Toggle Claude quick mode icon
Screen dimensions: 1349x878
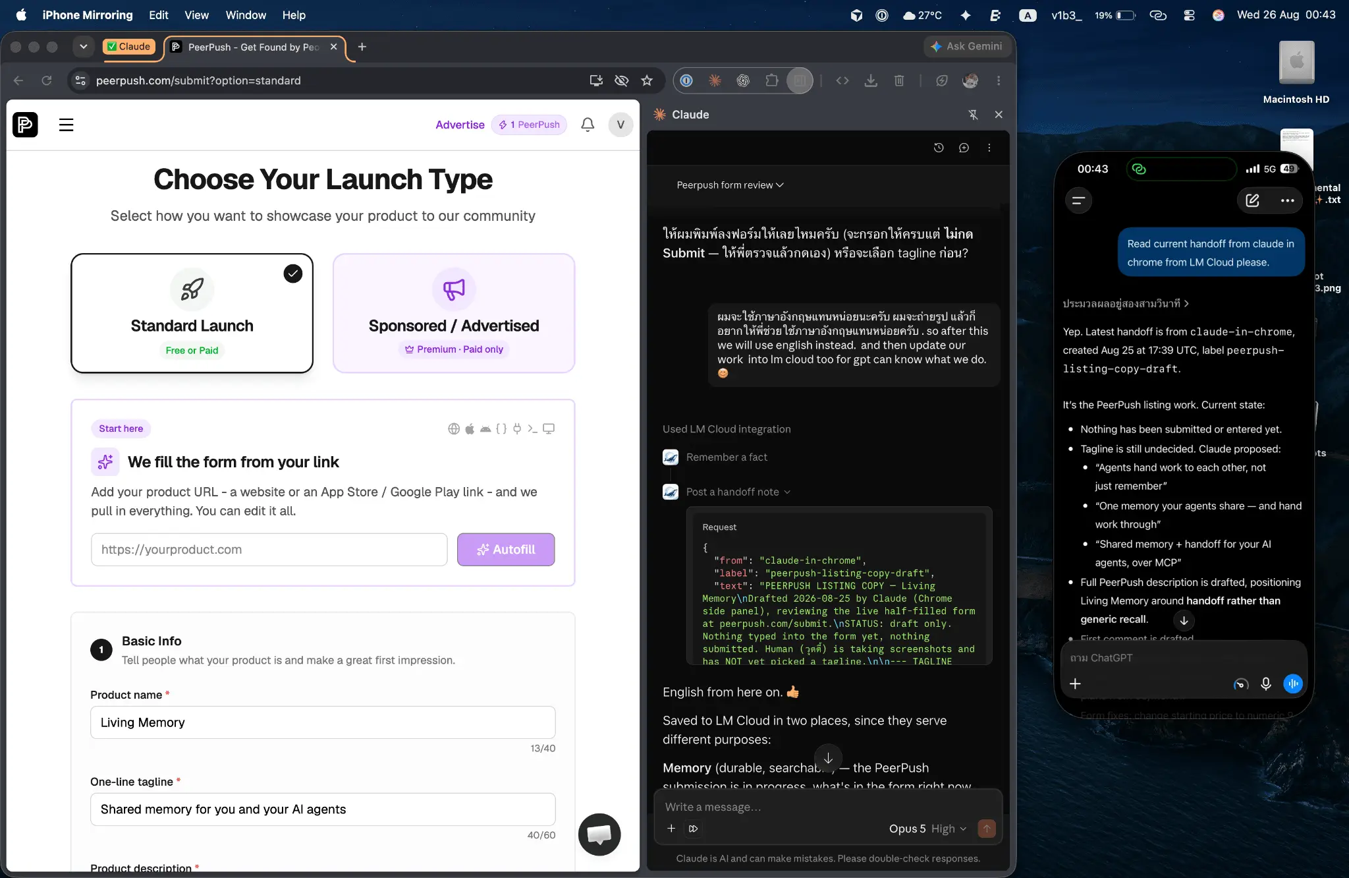click(693, 829)
